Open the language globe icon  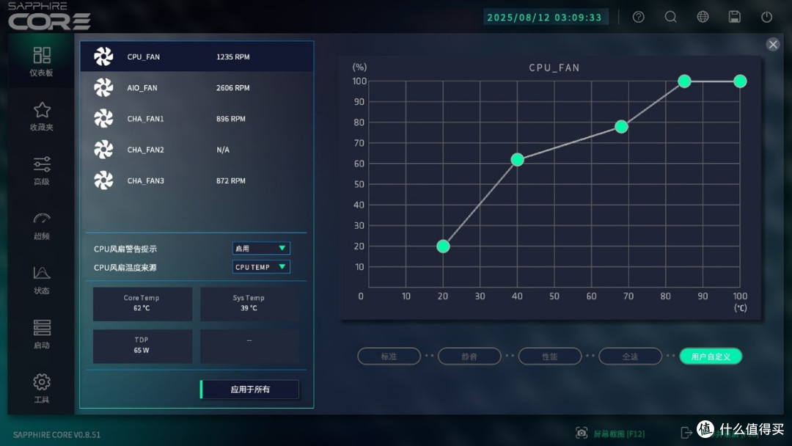[x=703, y=17]
